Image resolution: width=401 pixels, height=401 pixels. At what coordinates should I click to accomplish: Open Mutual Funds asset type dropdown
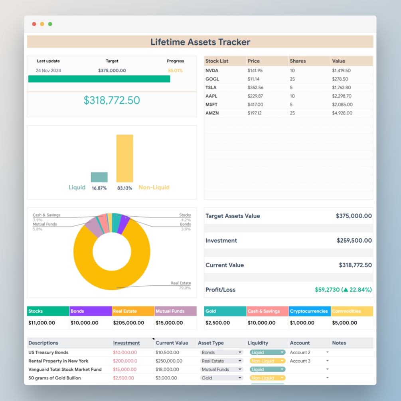coord(221,369)
